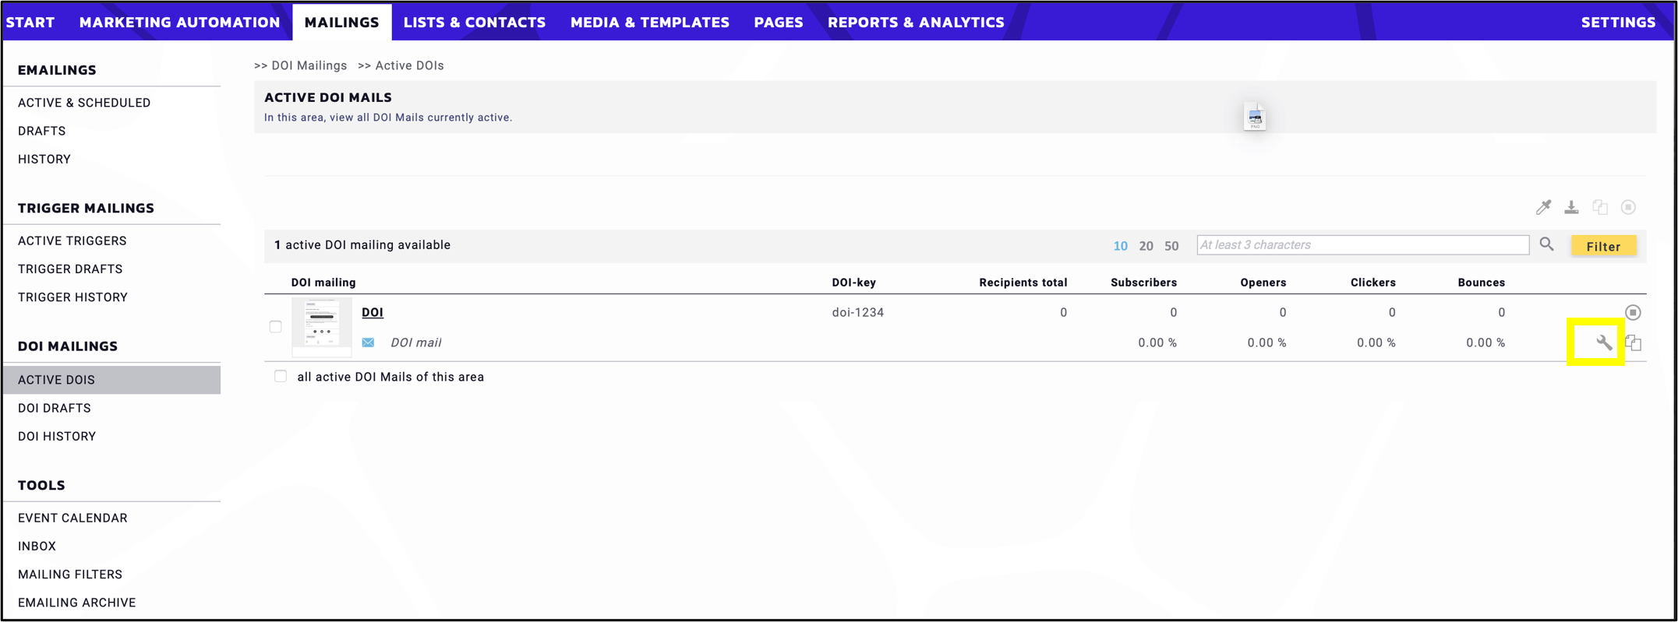The image size is (1678, 622).
Task: Click the 'At least 3 characters' search field
Action: coord(1363,245)
